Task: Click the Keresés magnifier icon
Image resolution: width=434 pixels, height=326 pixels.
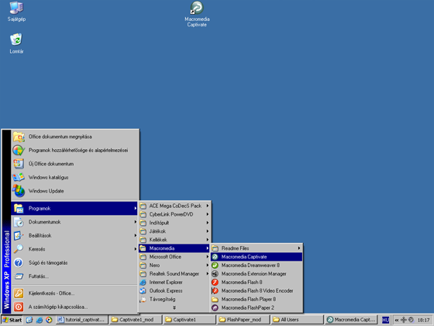Action: pyautogui.click(x=19, y=249)
